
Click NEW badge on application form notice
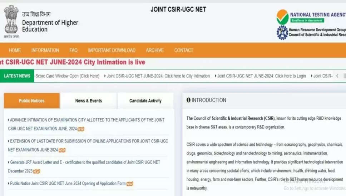[x=130, y=184]
